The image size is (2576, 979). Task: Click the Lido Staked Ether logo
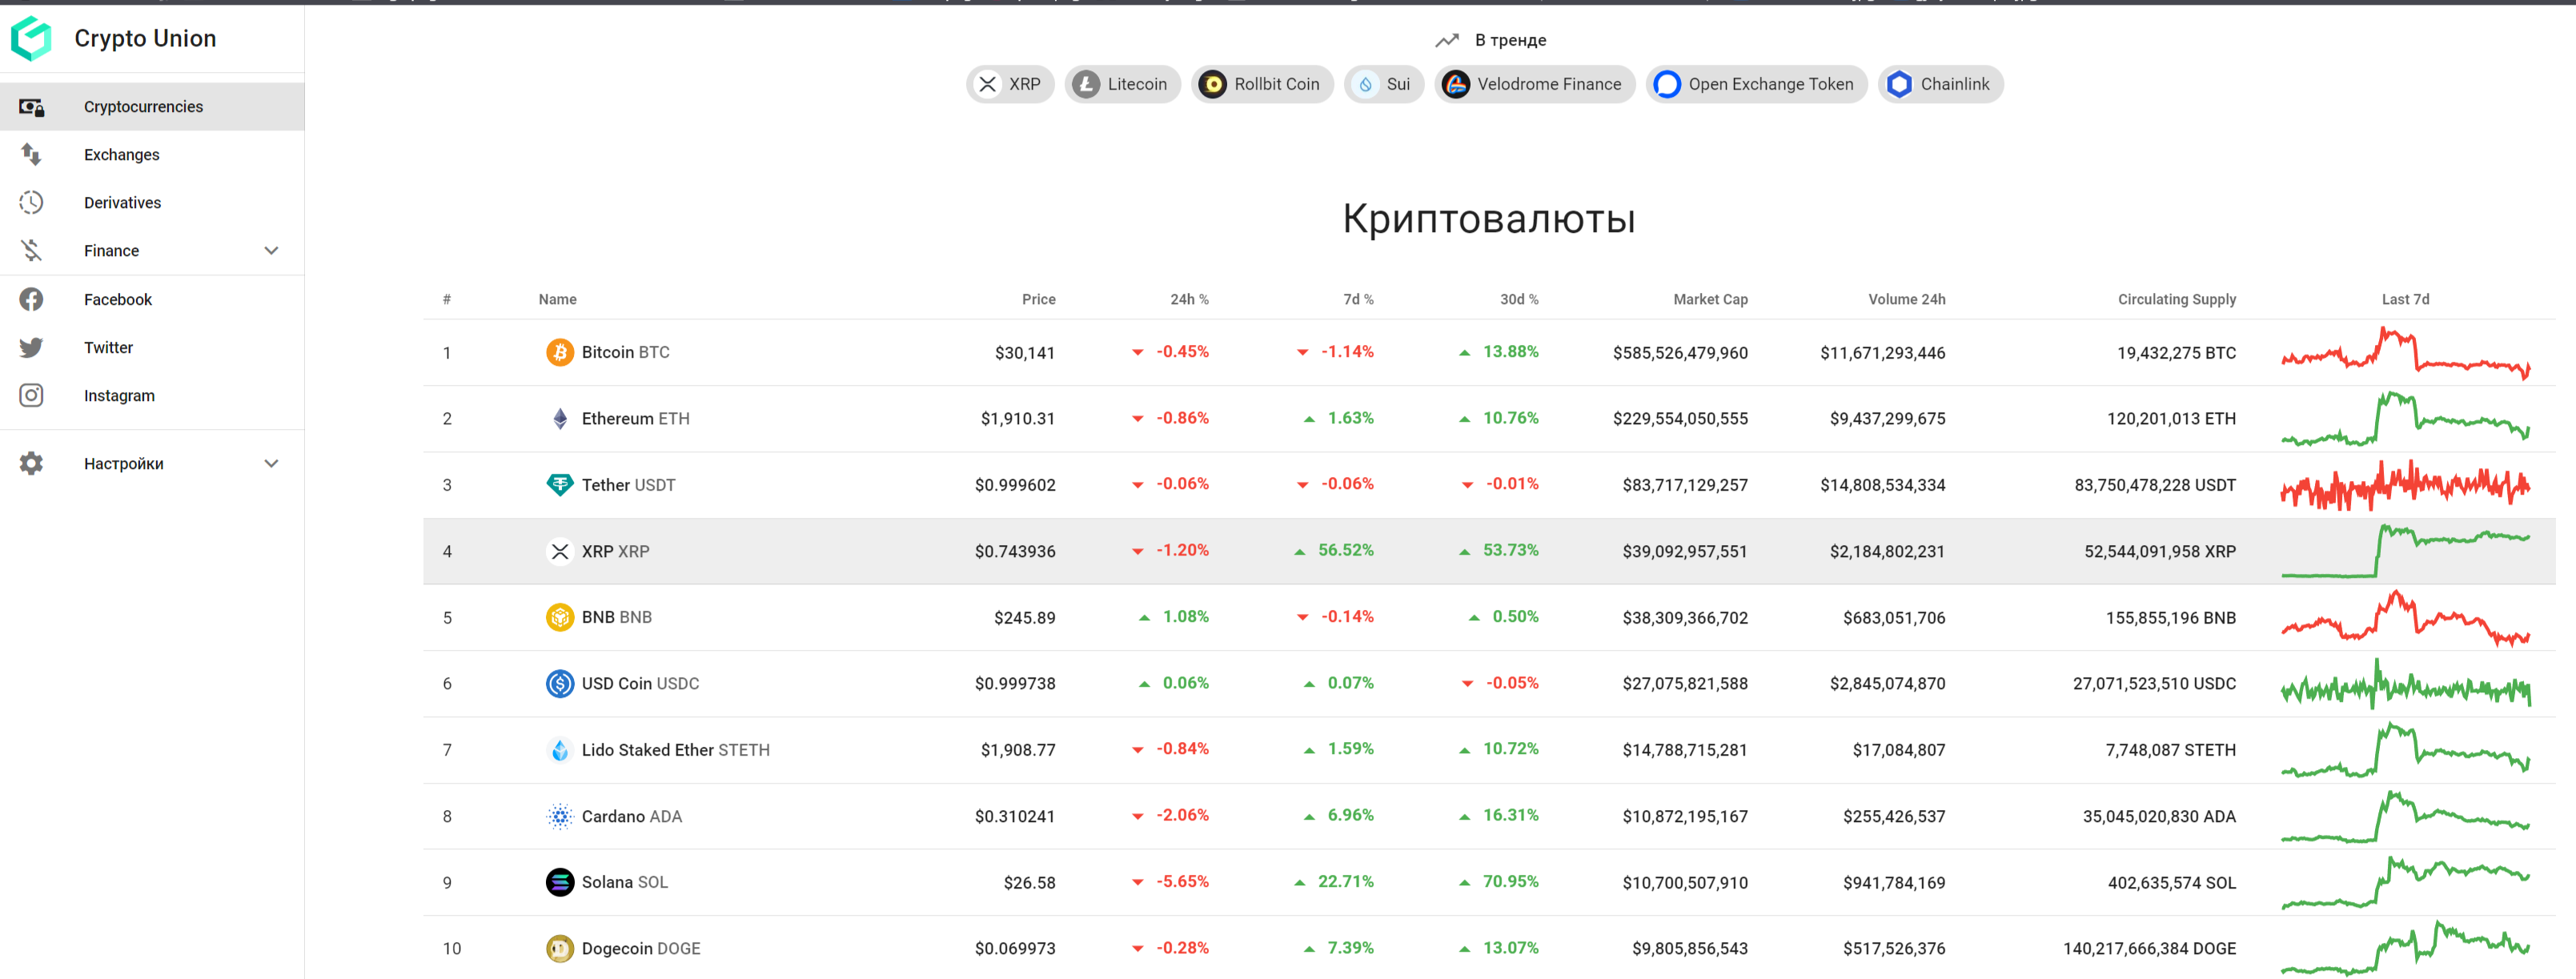click(560, 750)
